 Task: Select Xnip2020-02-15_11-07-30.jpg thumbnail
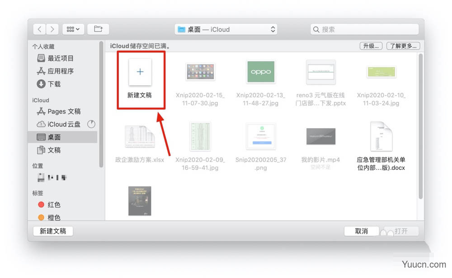pyautogui.click(x=200, y=72)
